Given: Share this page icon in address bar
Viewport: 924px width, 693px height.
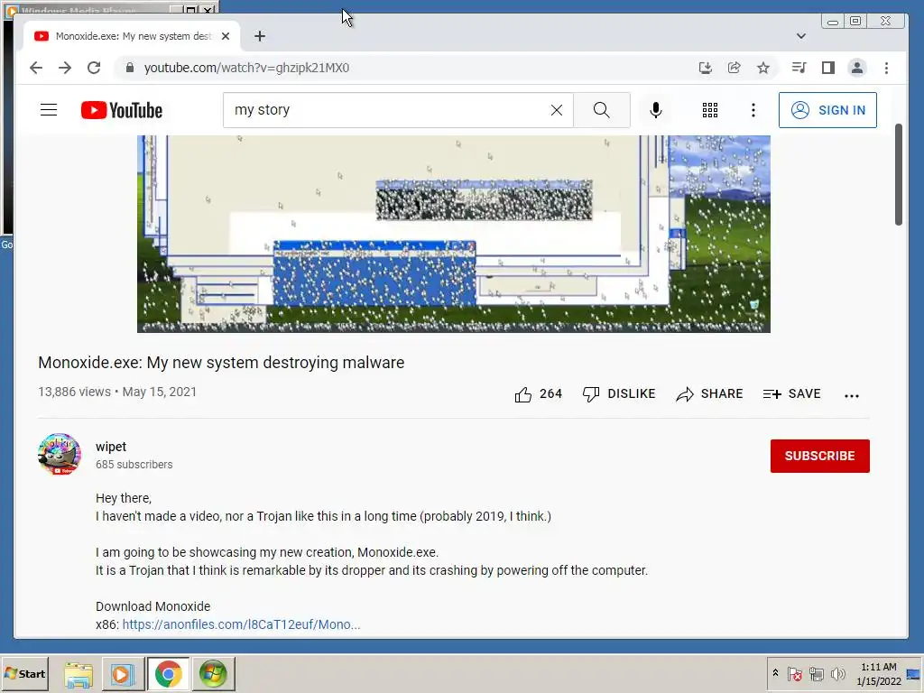Looking at the screenshot, I should pos(735,68).
